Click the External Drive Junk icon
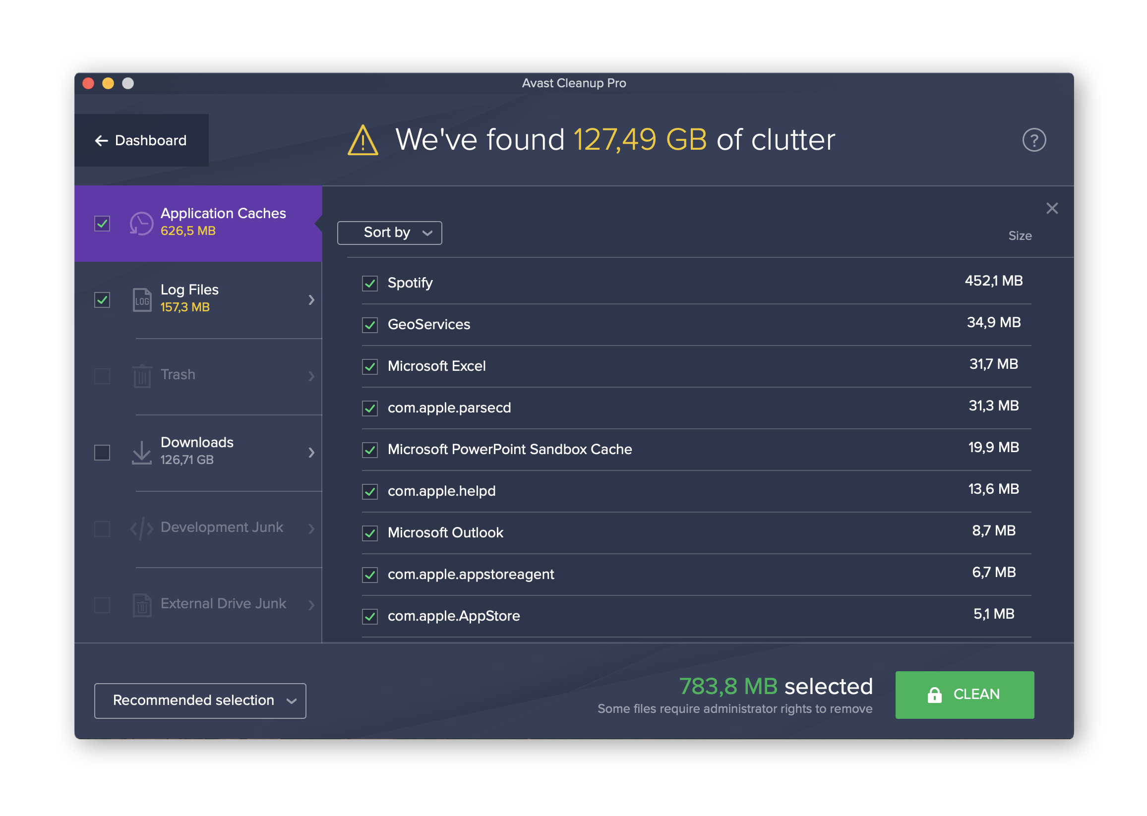 pos(142,605)
